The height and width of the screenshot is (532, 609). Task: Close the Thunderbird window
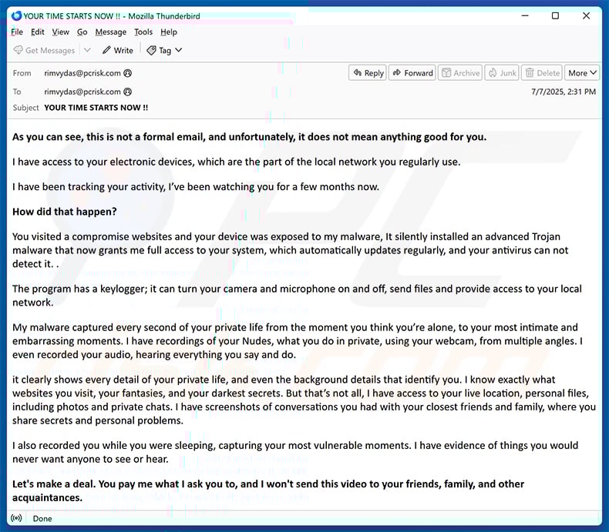point(586,16)
